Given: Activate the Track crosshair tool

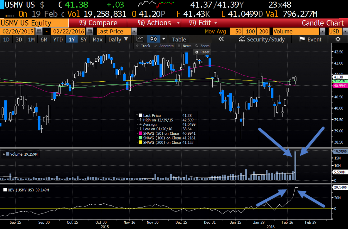Looking at the screenshot, I should [143, 46].
